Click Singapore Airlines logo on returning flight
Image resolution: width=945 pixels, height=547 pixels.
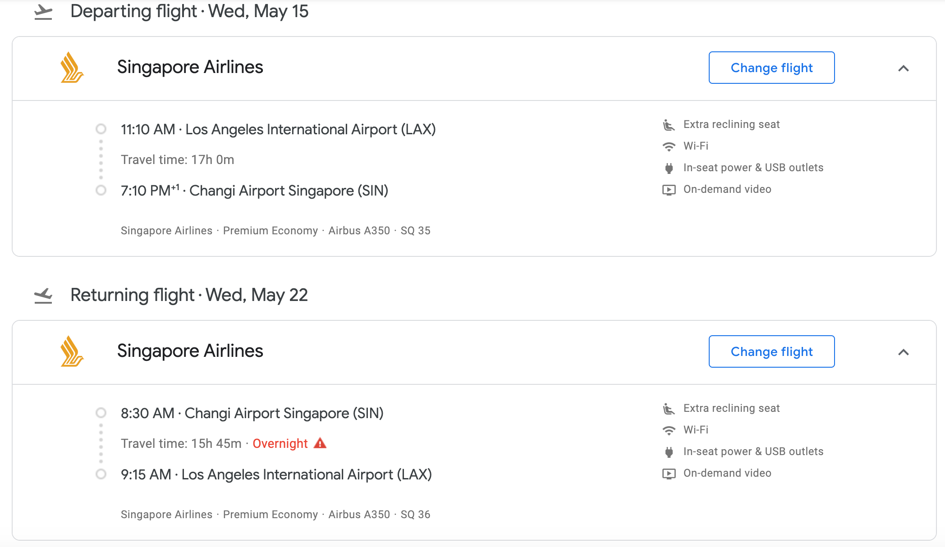[x=72, y=351]
